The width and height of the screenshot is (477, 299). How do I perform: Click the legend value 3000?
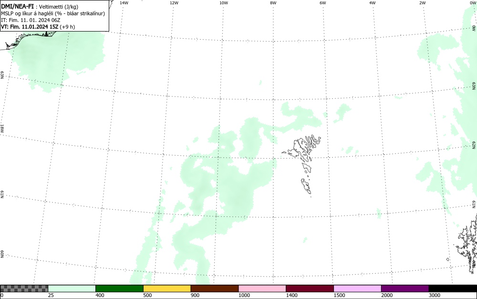click(x=435, y=295)
